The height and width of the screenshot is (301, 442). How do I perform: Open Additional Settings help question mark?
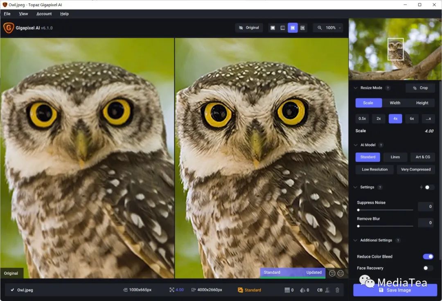click(x=398, y=240)
